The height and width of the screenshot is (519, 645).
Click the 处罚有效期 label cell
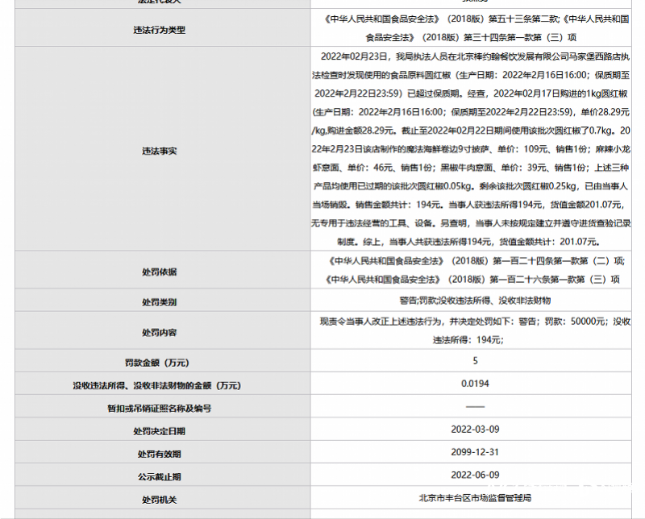[159, 454]
